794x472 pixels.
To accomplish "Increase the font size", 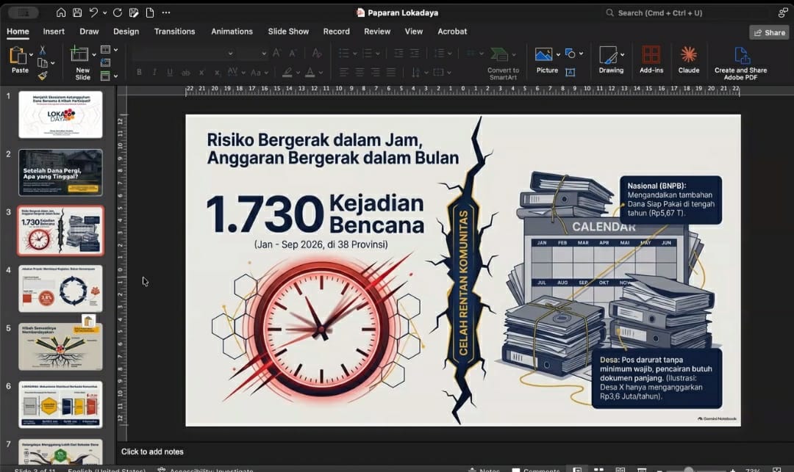I will coord(276,53).
